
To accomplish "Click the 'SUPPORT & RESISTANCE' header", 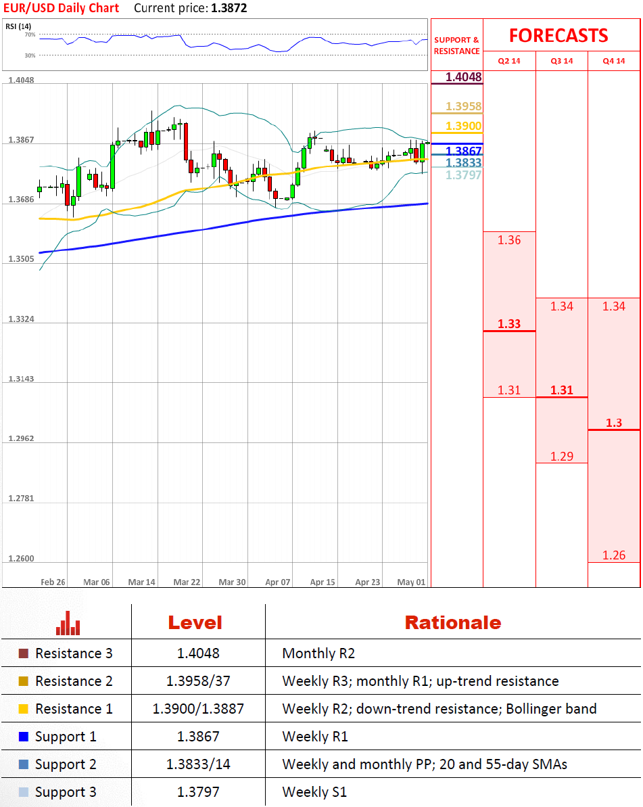I will 457,45.
